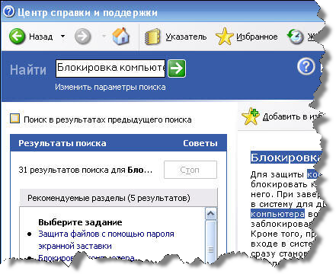
Task: Click the gray Forward arrow icon
Action: [x=83, y=37]
